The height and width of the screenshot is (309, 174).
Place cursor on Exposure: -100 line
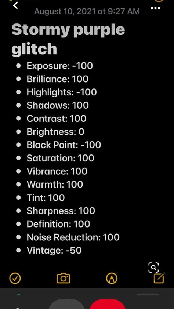click(60, 66)
